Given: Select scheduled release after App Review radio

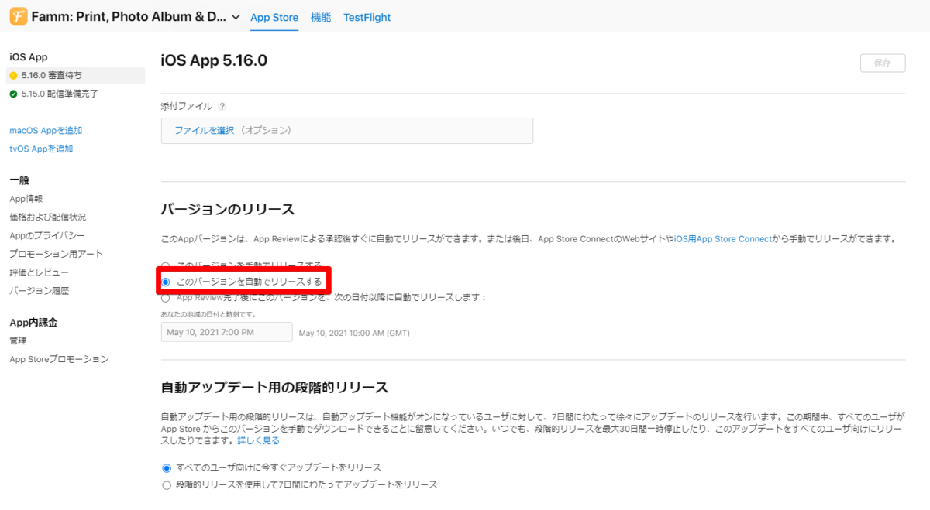Looking at the screenshot, I should [x=166, y=298].
